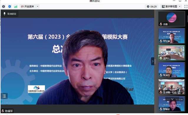Image resolution: width=188 pixels, height=115 pixels.
Task: Open the 演讲者视图 view menu
Action: [x=169, y=7]
